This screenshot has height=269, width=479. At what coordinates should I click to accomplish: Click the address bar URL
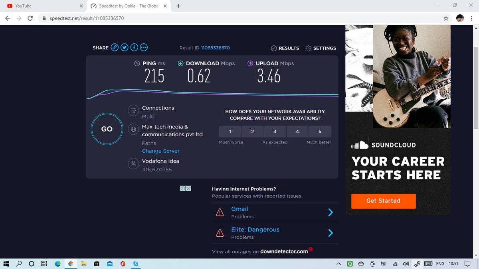pos(87,18)
